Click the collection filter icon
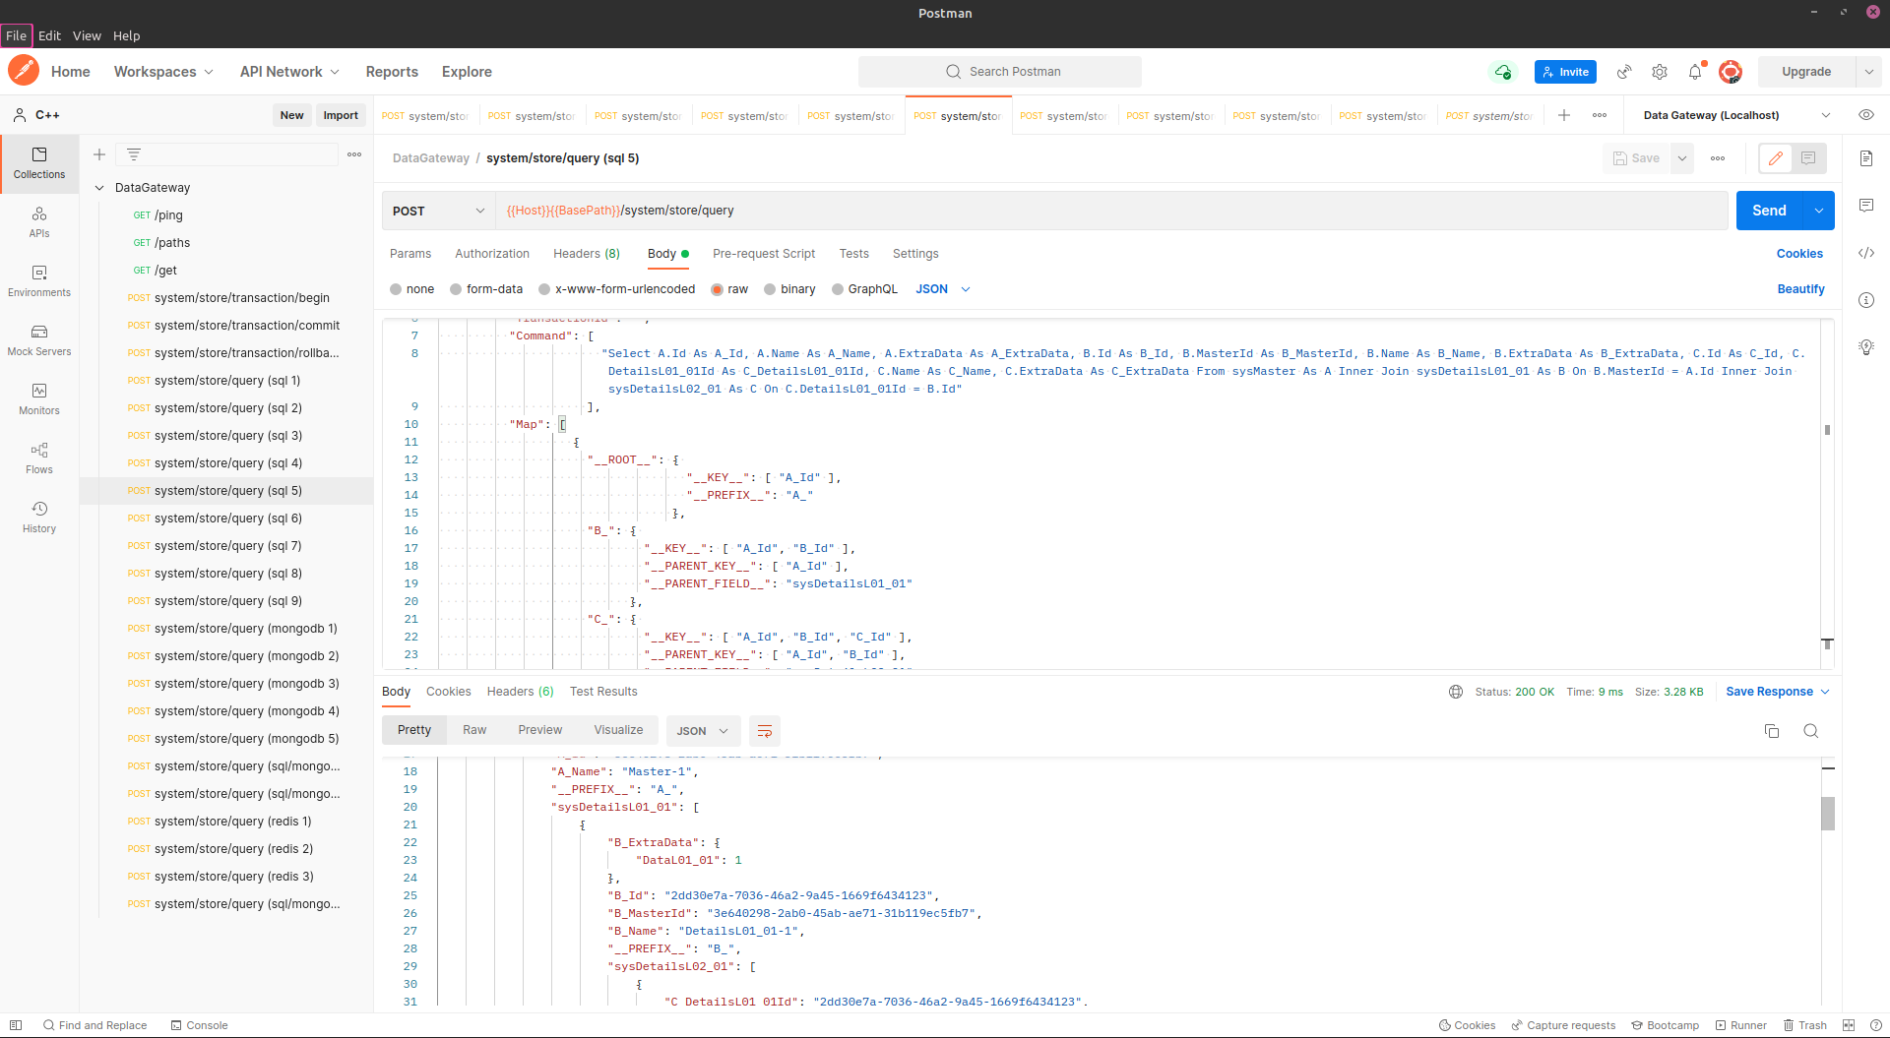 [x=134, y=154]
